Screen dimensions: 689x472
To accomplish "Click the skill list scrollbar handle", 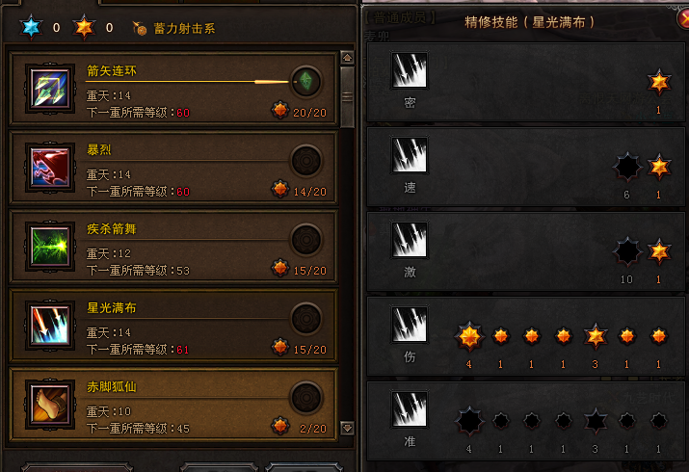I will point(347,96).
